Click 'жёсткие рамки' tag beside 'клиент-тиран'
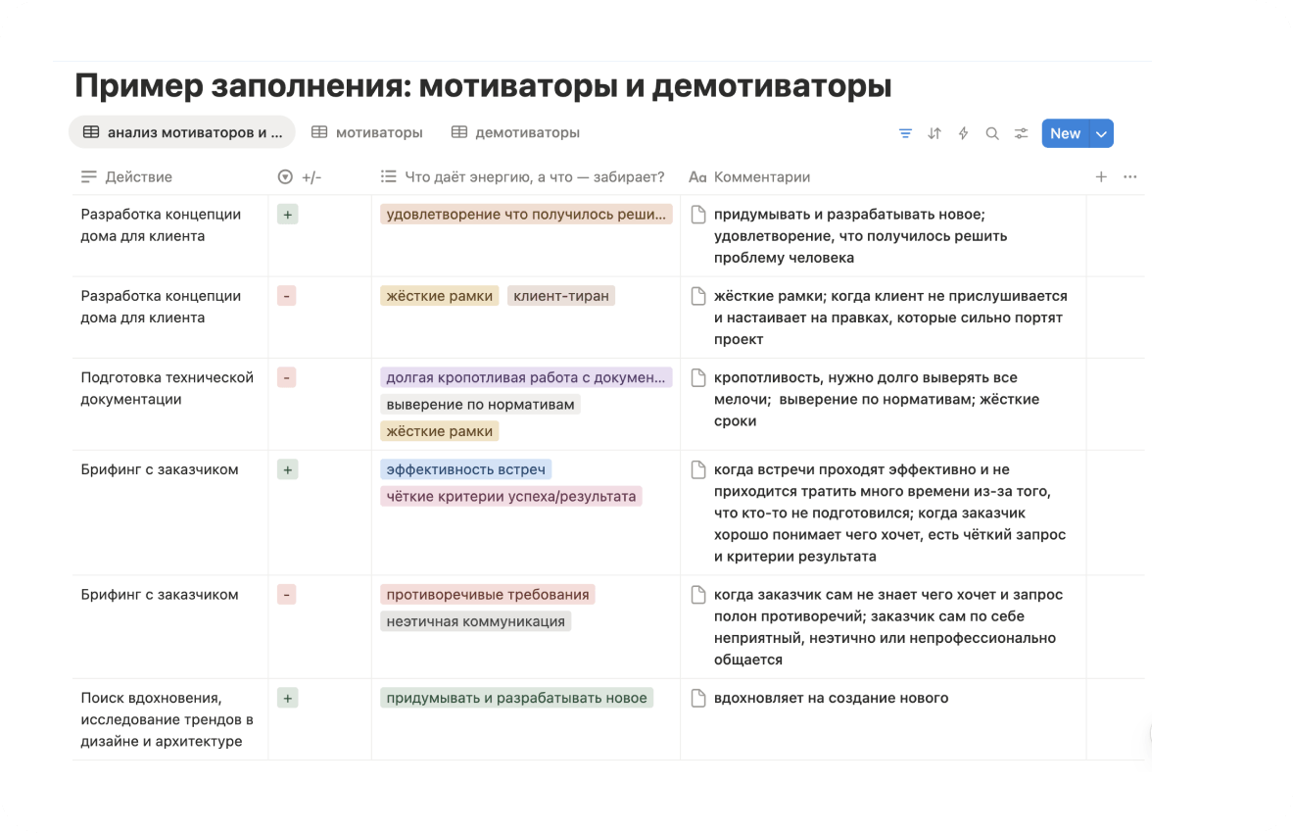The image size is (1293, 833). 440,296
